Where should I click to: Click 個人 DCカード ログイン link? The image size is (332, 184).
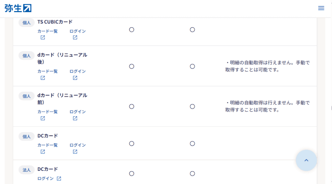pyautogui.click(x=77, y=145)
